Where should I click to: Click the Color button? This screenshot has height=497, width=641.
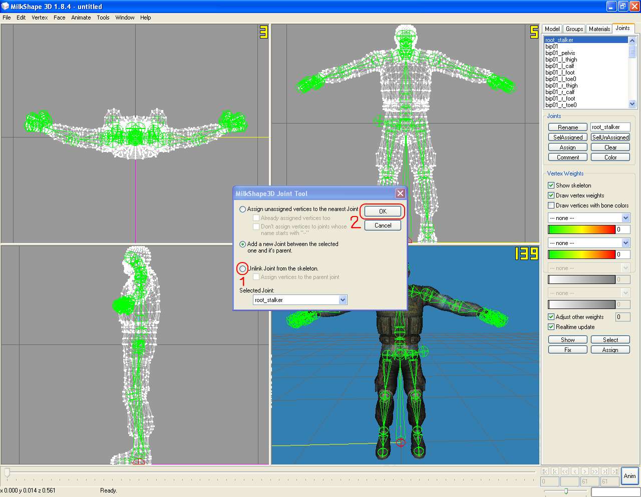tap(610, 157)
